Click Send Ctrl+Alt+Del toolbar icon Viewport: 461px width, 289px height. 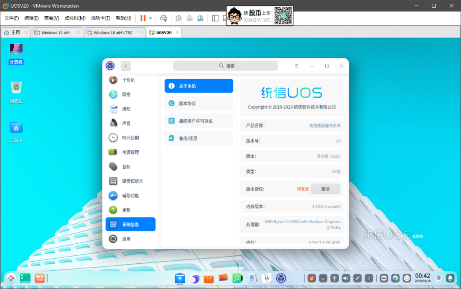pyautogui.click(x=163, y=18)
